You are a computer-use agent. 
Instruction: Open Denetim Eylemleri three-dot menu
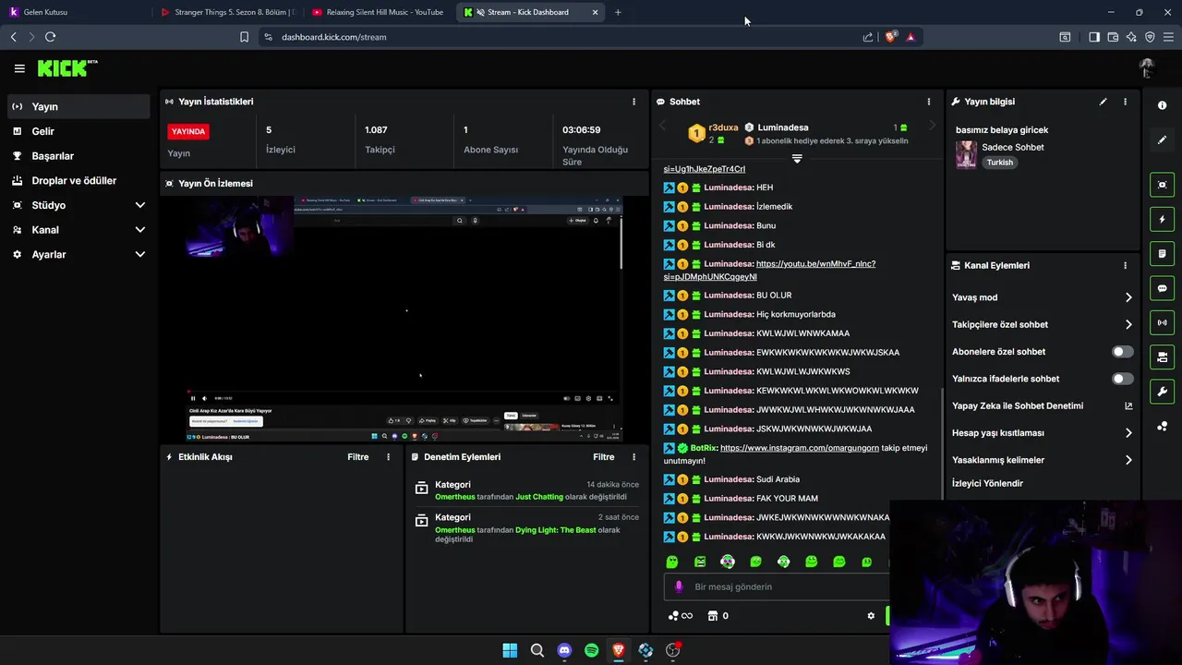pyautogui.click(x=633, y=457)
